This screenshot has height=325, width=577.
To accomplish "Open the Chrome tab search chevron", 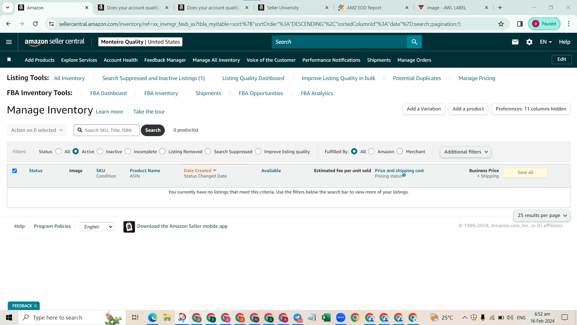I will coord(8,8).
